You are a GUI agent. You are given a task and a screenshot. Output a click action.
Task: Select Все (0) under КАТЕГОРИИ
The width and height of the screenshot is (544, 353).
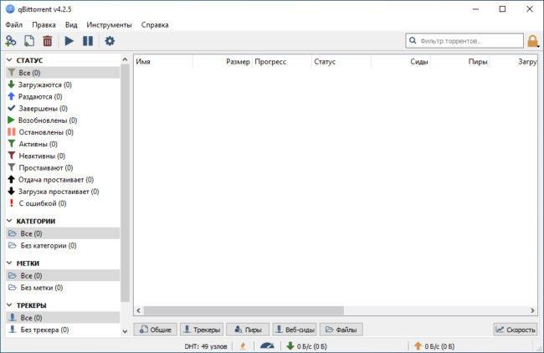pyautogui.click(x=63, y=233)
